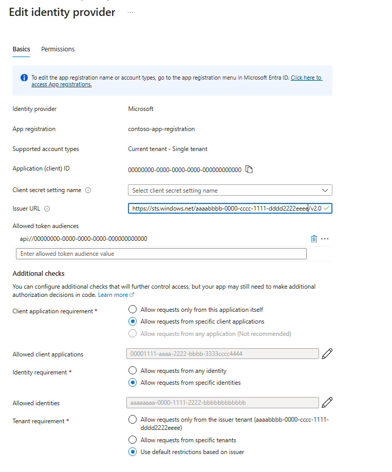Select Allow requests from specific tenants
This screenshot has height=472, width=392.
click(x=133, y=440)
